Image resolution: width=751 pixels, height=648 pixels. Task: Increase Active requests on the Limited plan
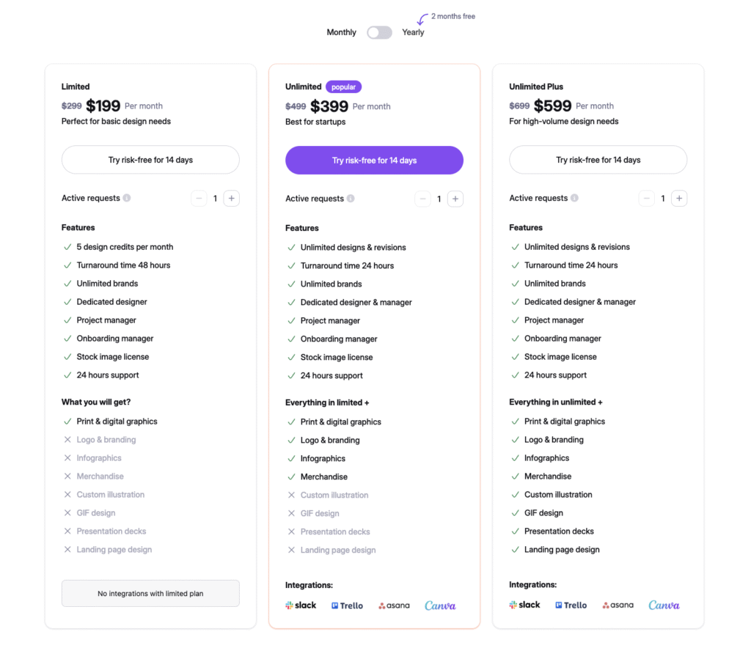click(x=231, y=198)
